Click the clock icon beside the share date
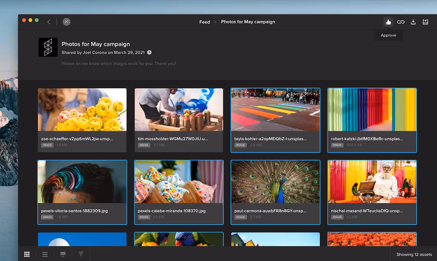The image size is (437, 261). point(149,52)
